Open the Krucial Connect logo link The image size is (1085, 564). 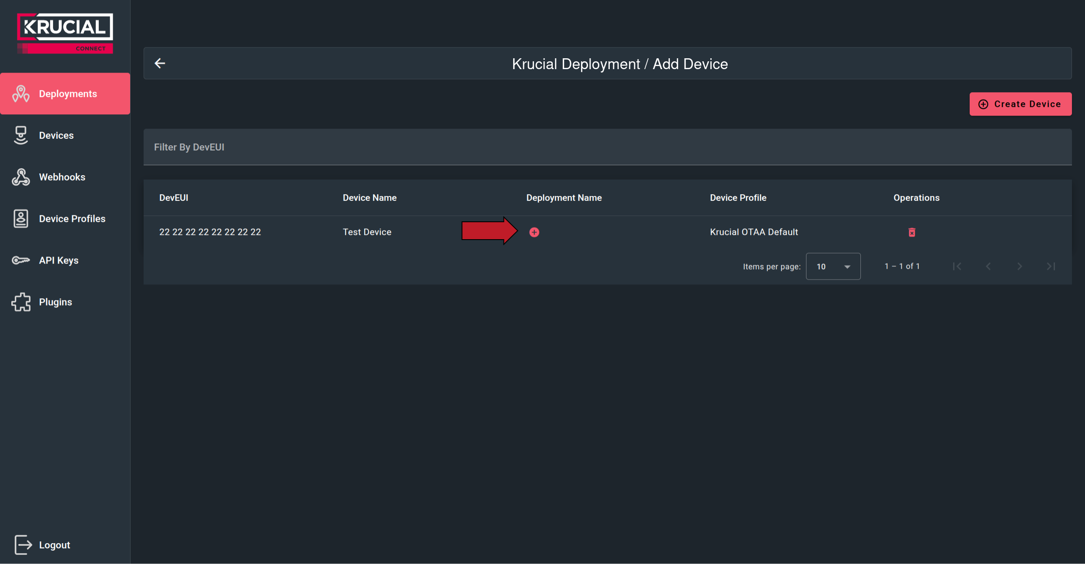[x=64, y=33]
